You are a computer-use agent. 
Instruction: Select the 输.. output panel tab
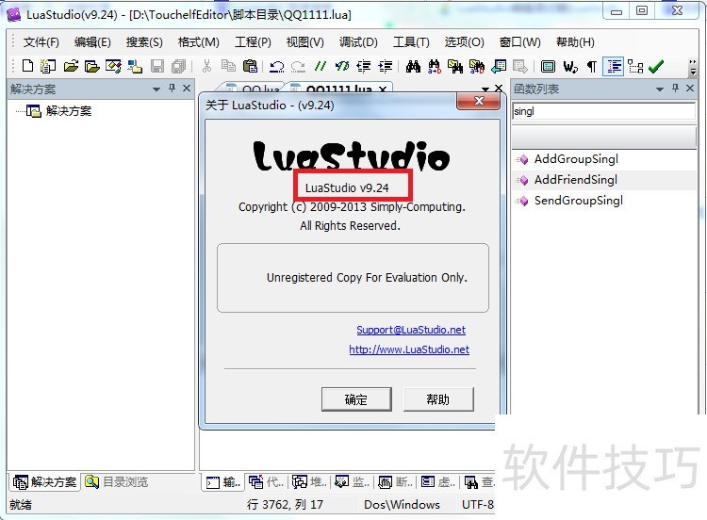(x=223, y=482)
